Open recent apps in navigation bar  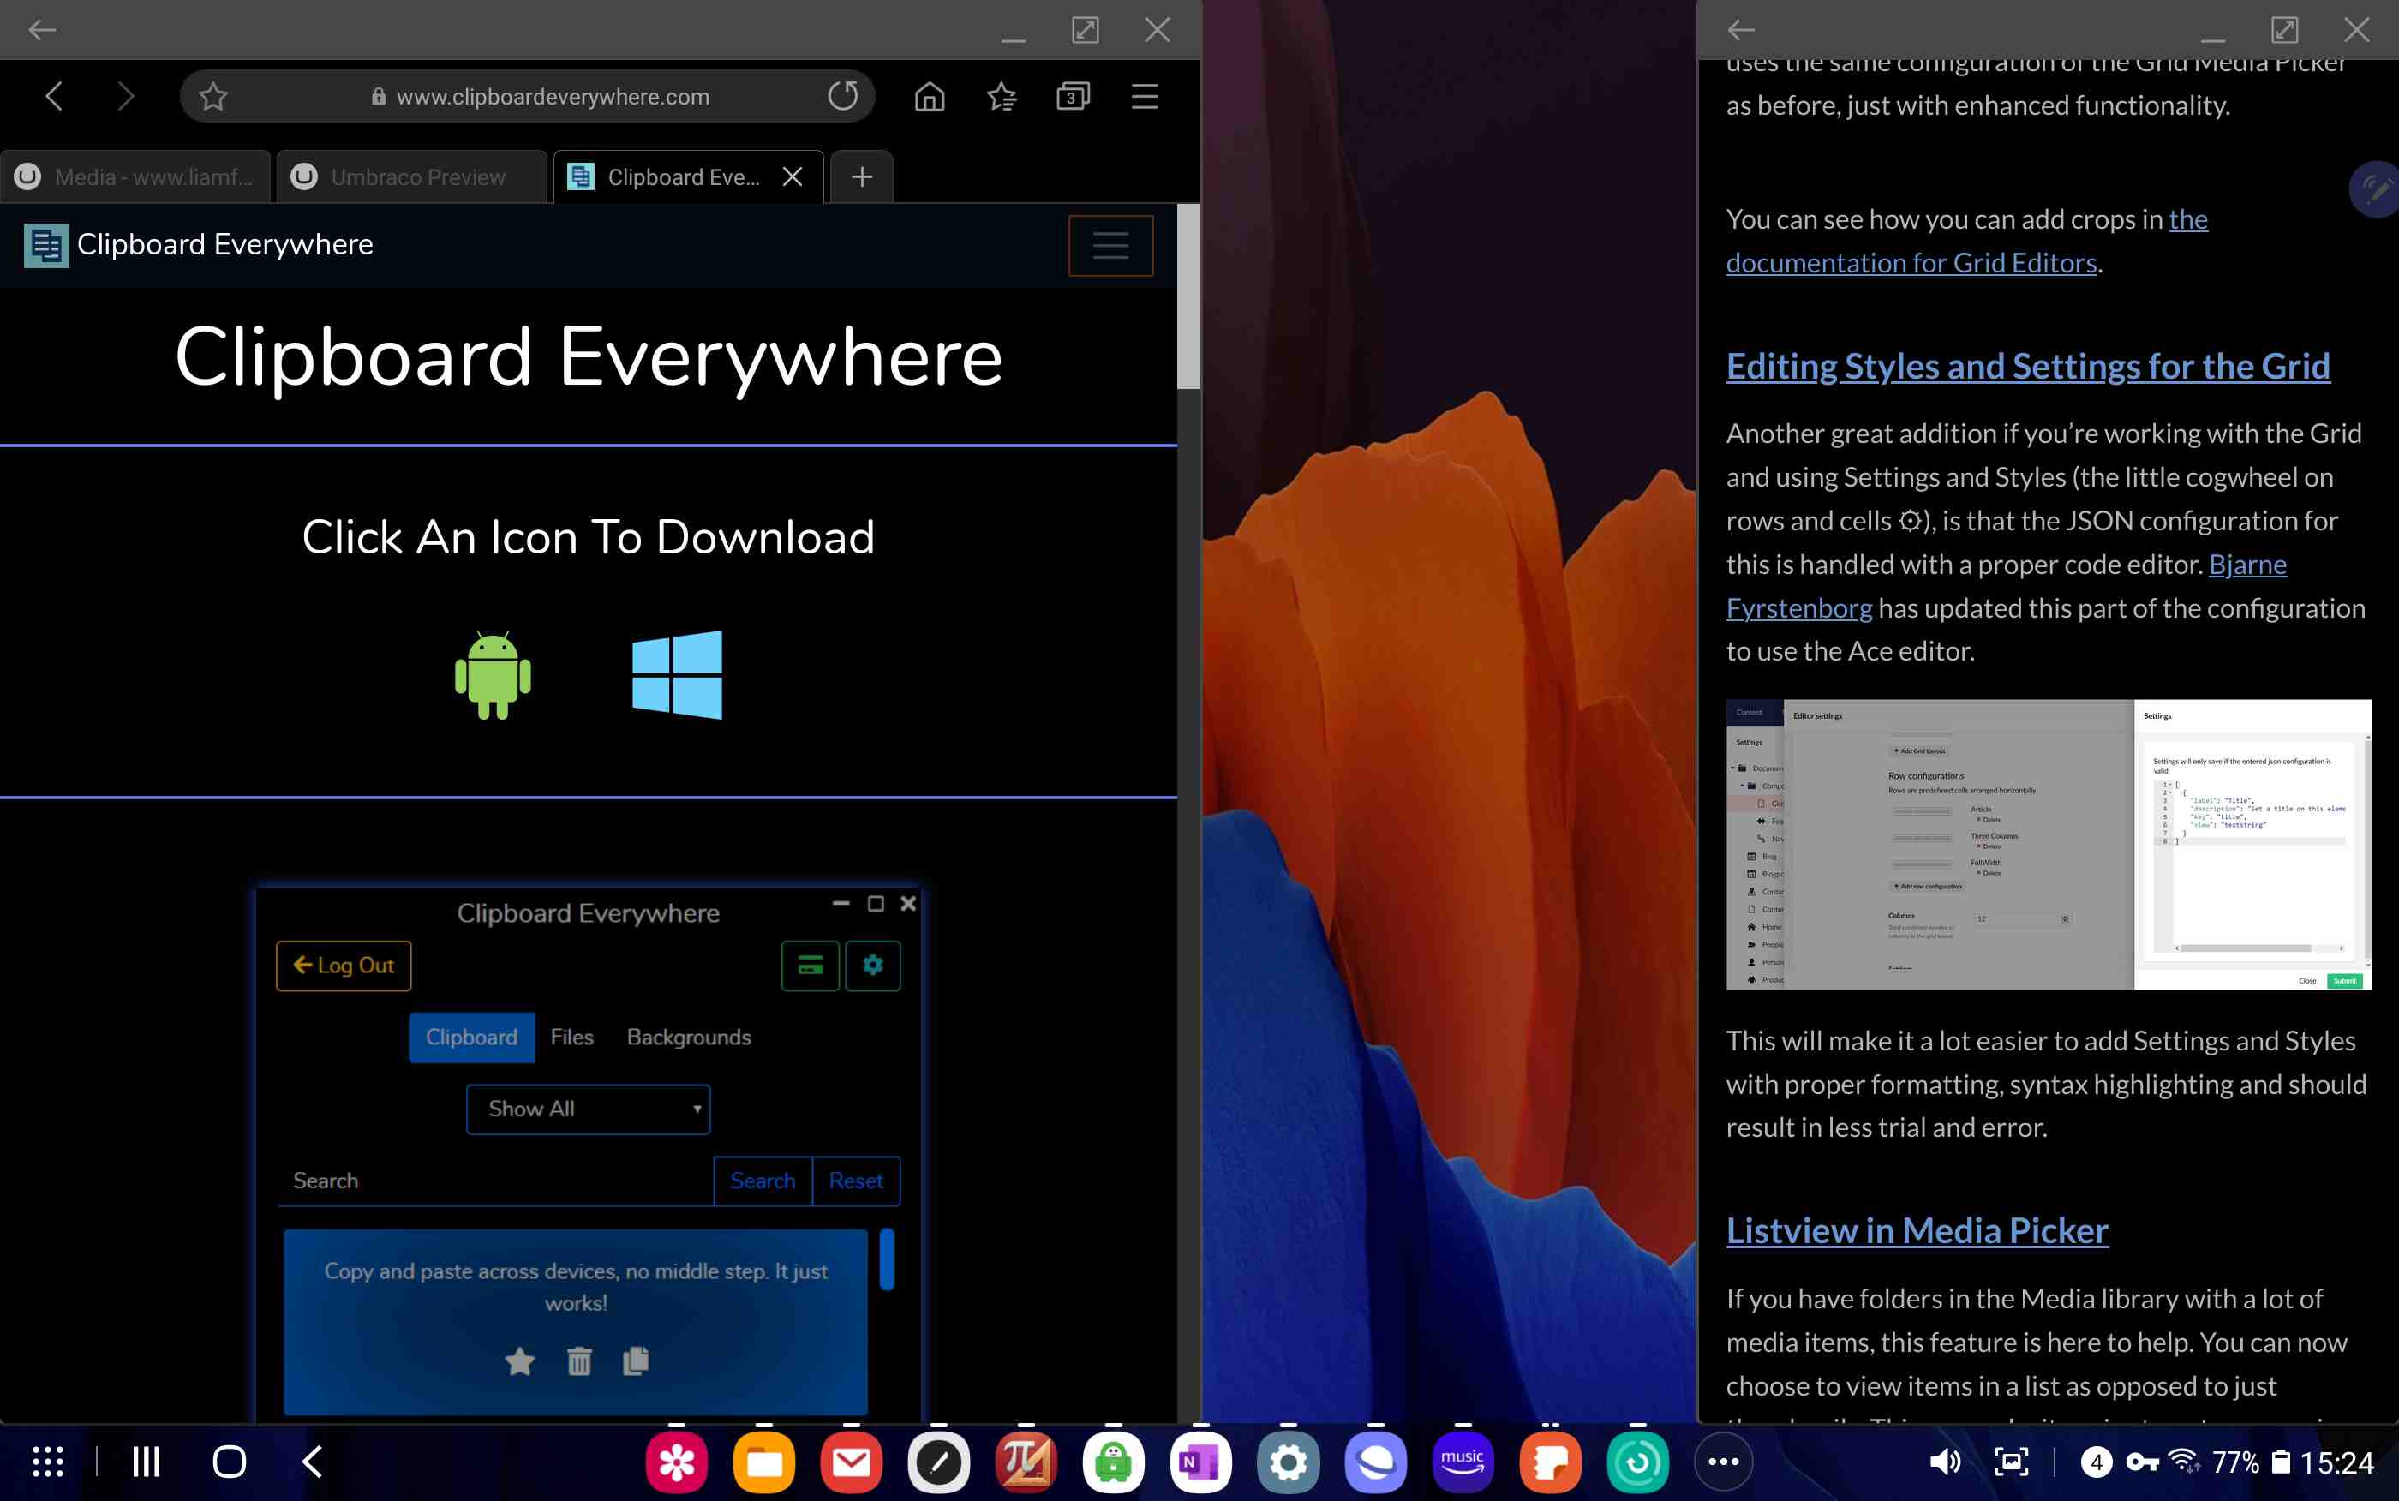coord(146,1462)
